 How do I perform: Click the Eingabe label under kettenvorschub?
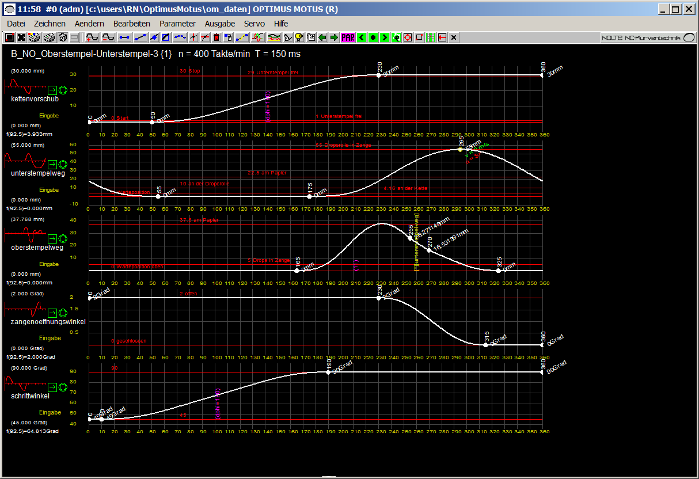click(50, 115)
